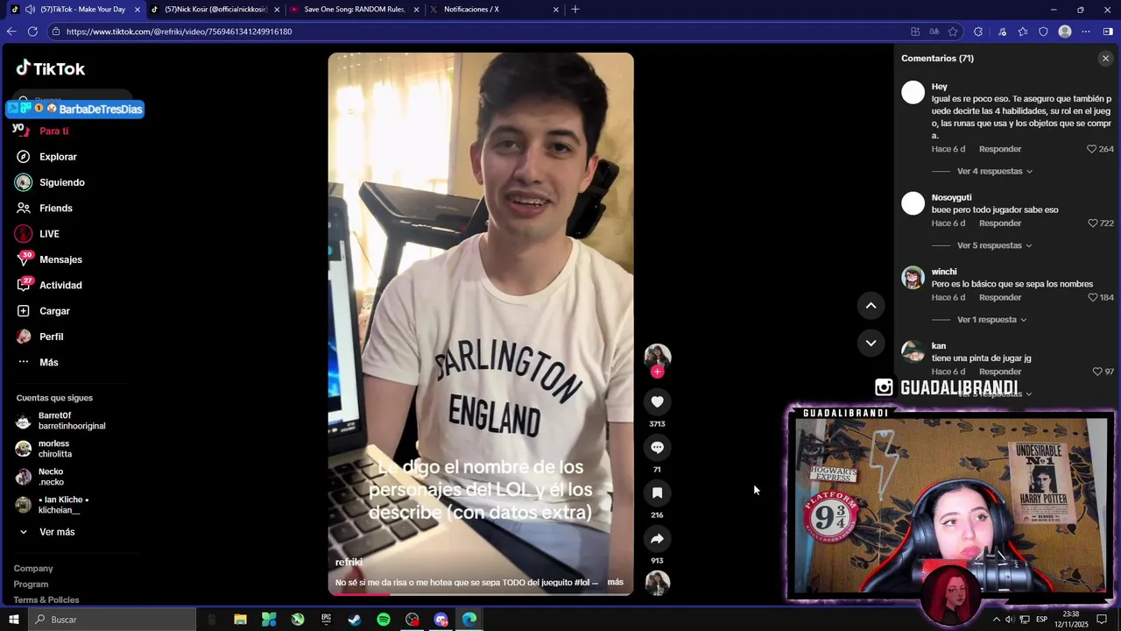Screen dimensions: 1121x631
Task: Reply to winchi's comment
Action: 1000,297
